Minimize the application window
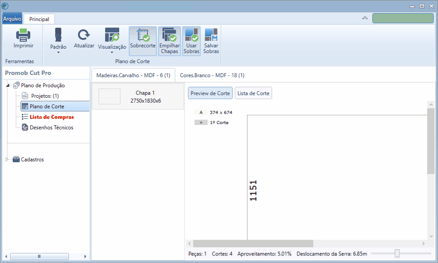 click(x=412, y=6)
